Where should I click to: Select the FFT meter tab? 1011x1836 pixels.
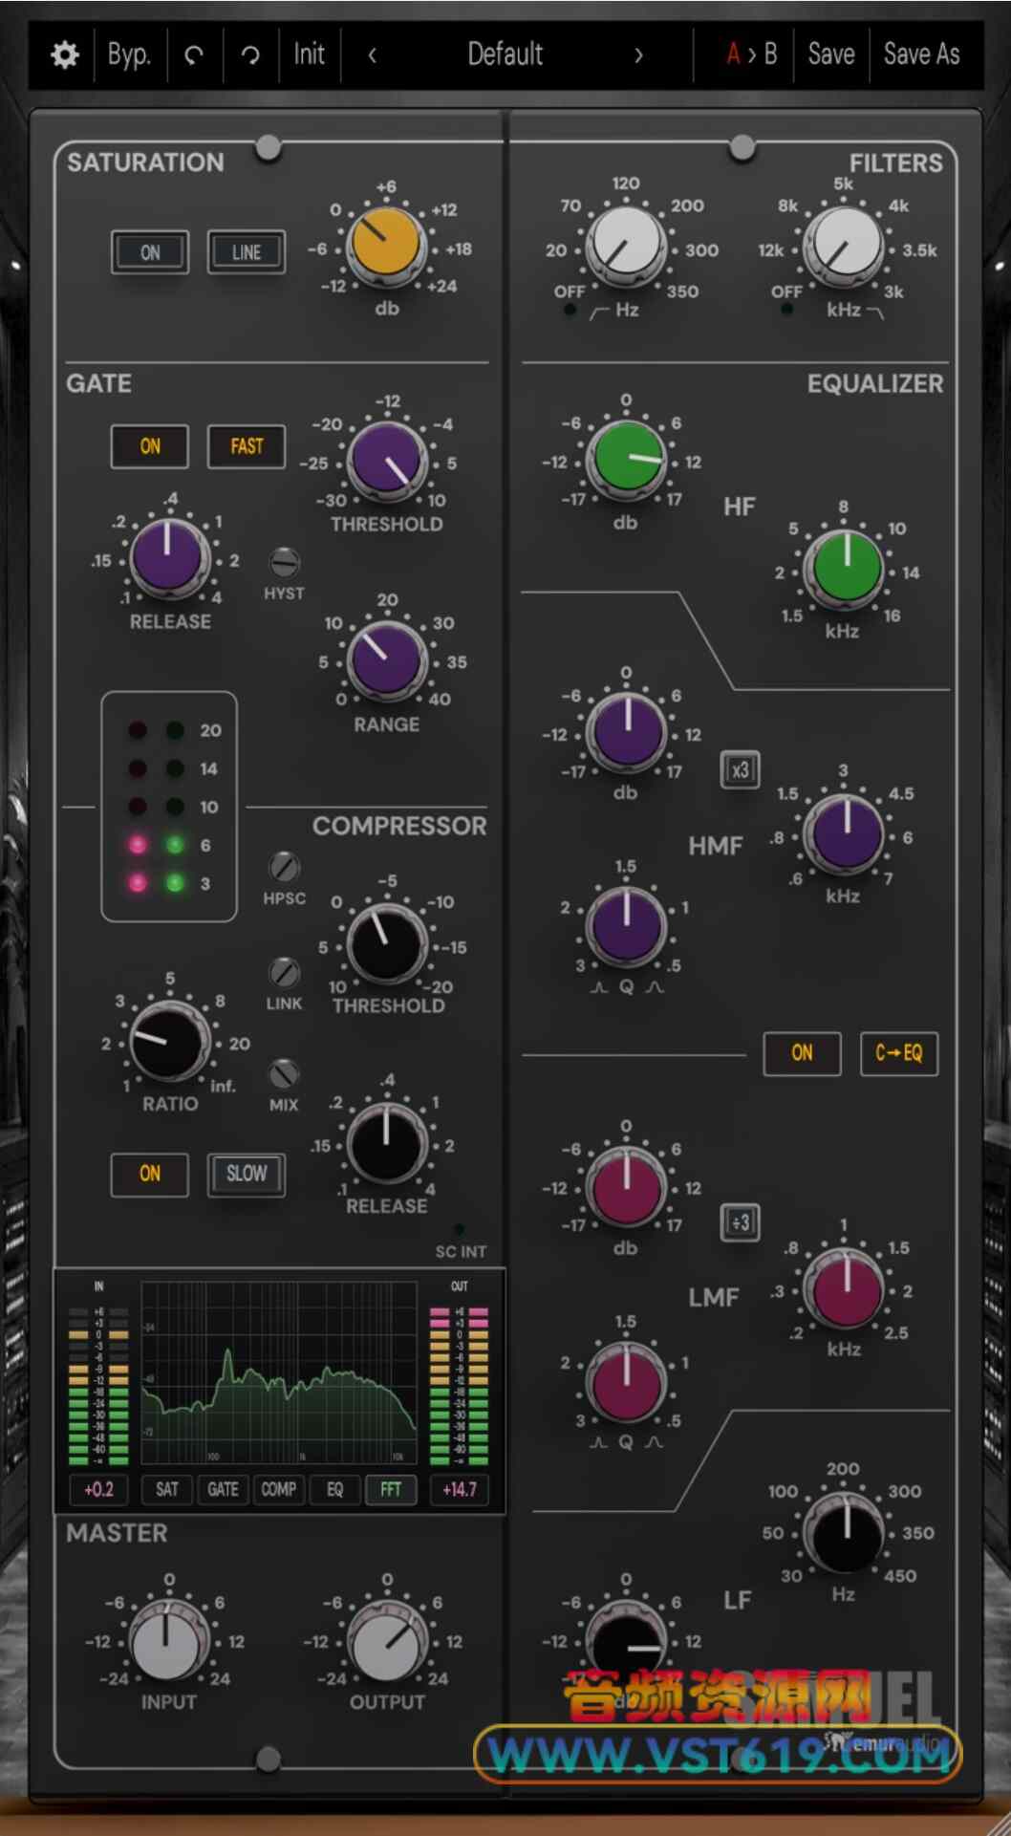tap(391, 1489)
